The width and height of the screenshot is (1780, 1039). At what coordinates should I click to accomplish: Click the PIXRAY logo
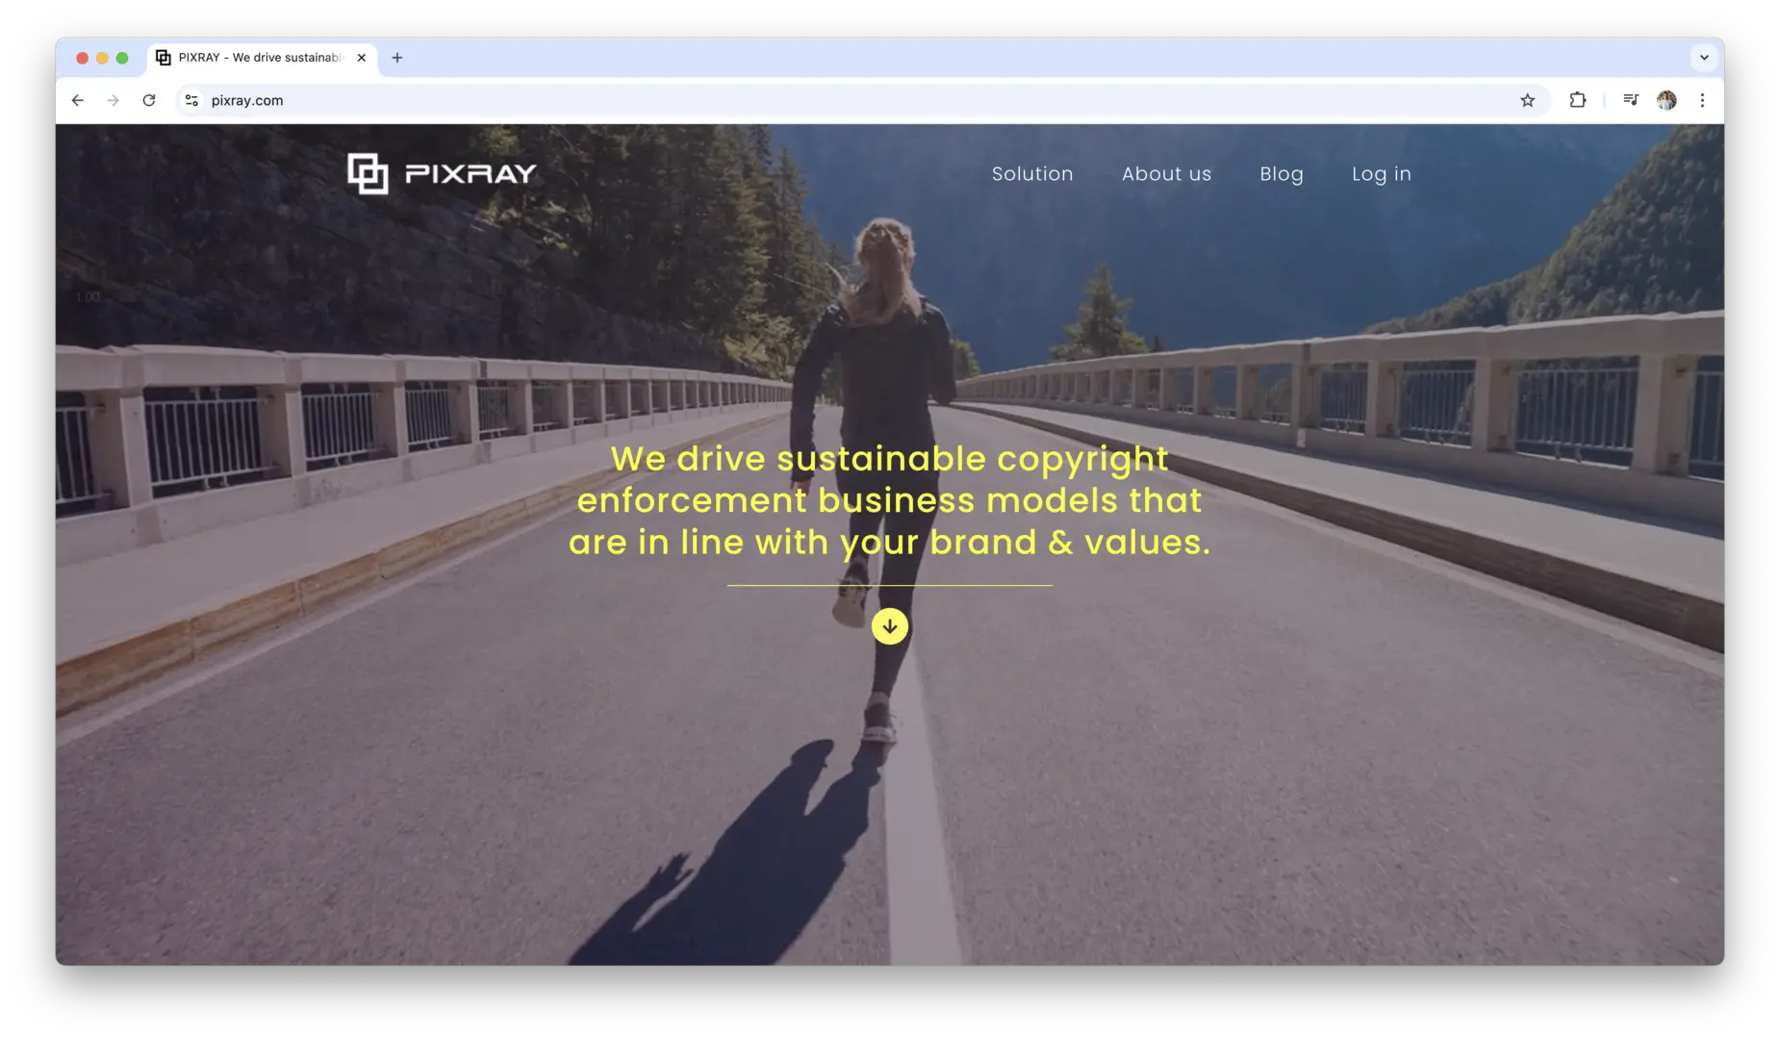(442, 173)
